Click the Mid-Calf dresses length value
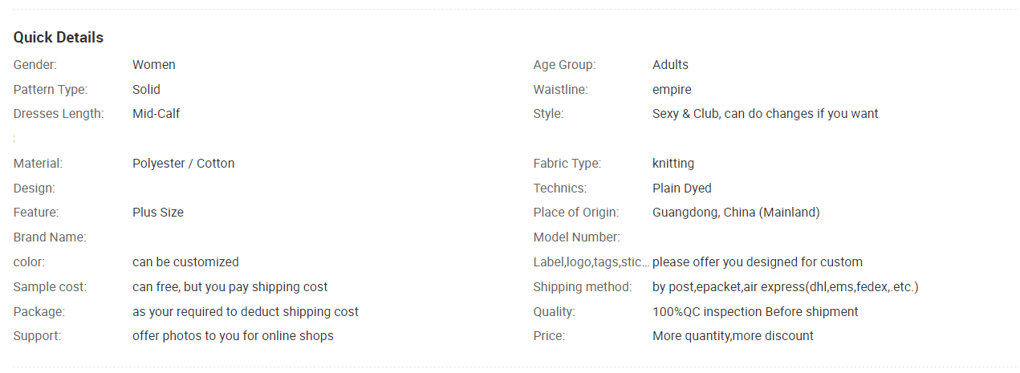 click(156, 114)
